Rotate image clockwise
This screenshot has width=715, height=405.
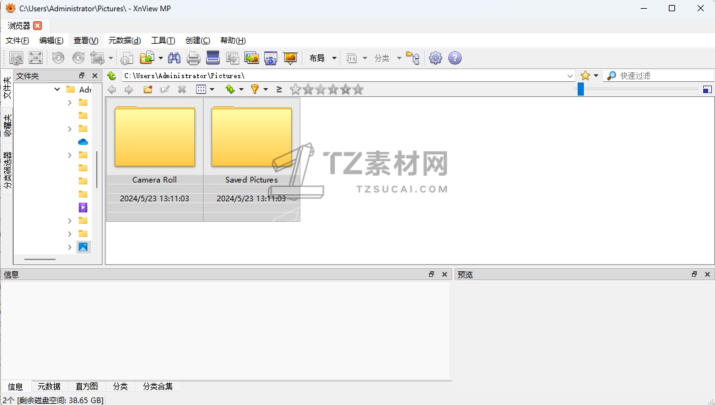[x=79, y=58]
